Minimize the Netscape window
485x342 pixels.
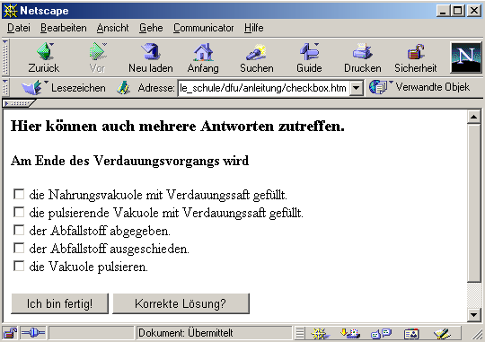[443, 11]
